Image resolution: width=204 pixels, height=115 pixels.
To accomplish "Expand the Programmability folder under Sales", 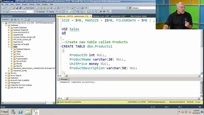I will (11, 59).
